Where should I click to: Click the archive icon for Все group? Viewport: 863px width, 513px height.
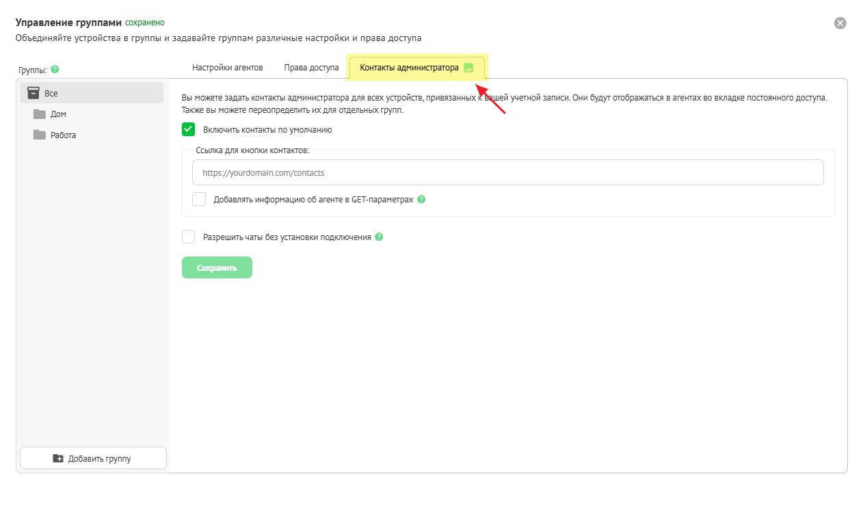33,92
